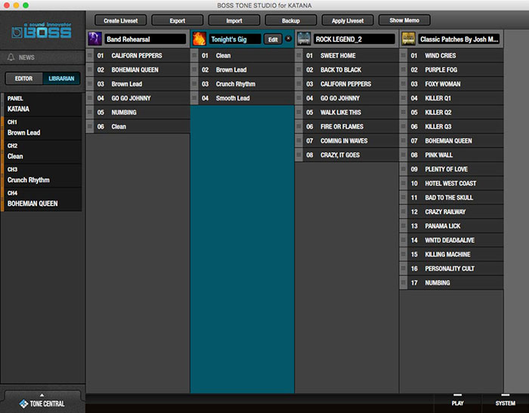Viewport: 529px width, 413px height.
Task: Click the Band Rehearsal liveset purple thumbnail icon
Action: tap(94, 39)
